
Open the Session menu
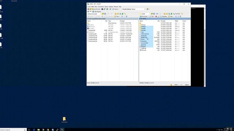click(106, 7)
